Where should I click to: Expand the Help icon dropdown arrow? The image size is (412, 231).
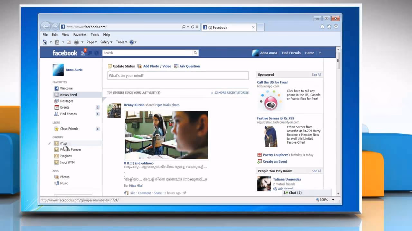pyautogui.click(x=136, y=42)
